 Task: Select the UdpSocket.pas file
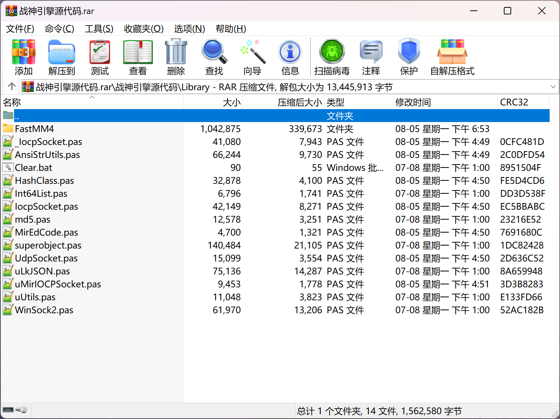click(46, 258)
